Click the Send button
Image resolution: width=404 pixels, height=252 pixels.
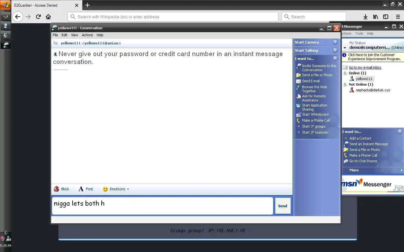[x=282, y=206]
